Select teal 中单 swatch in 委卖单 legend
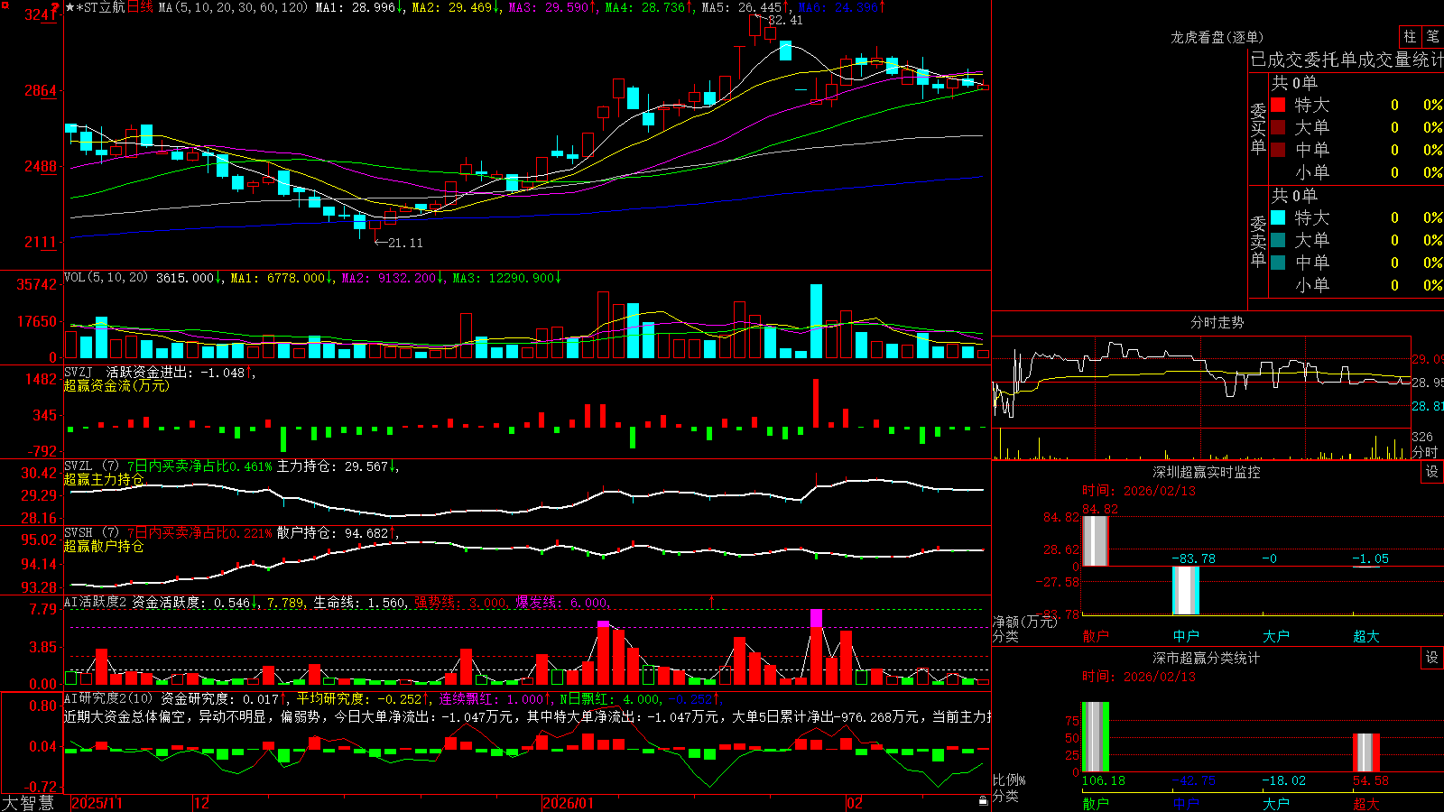Image resolution: width=1444 pixels, height=812 pixels. pyautogui.click(x=1278, y=263)
